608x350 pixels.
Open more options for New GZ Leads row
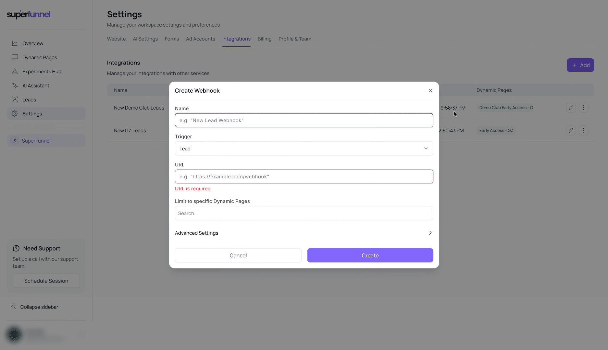coord(583,130)
